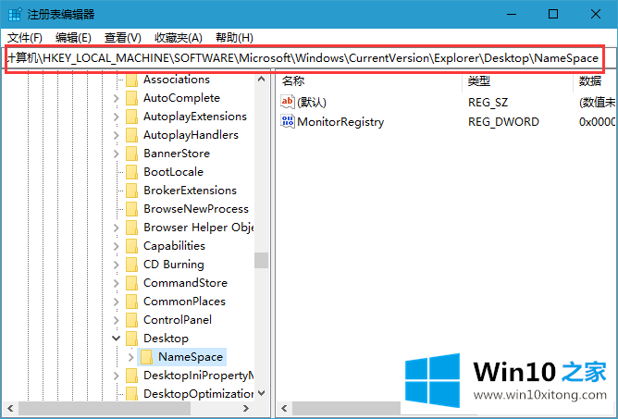Expand the AutoplayExtensions key

(x=117, y=117)
